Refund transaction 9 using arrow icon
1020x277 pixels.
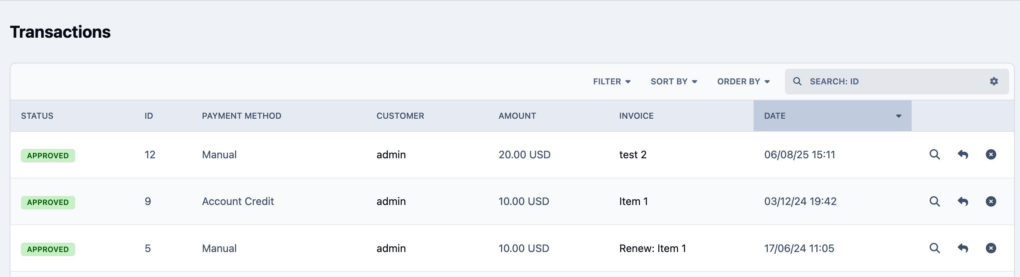(x=962, y=201)
